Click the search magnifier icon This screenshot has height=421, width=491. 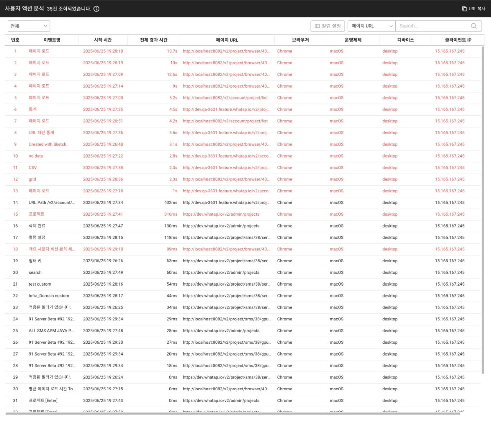point(474,26)
